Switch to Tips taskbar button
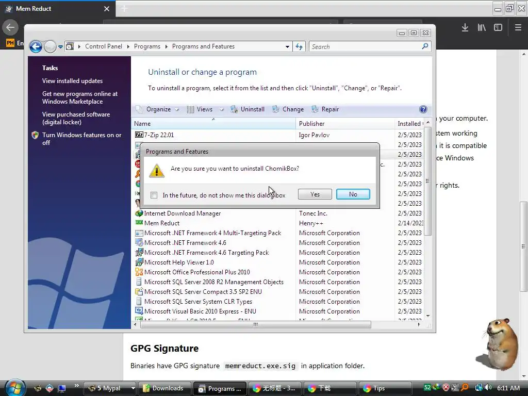Viewport: 528px width, 396px height. tap(385, 388)
